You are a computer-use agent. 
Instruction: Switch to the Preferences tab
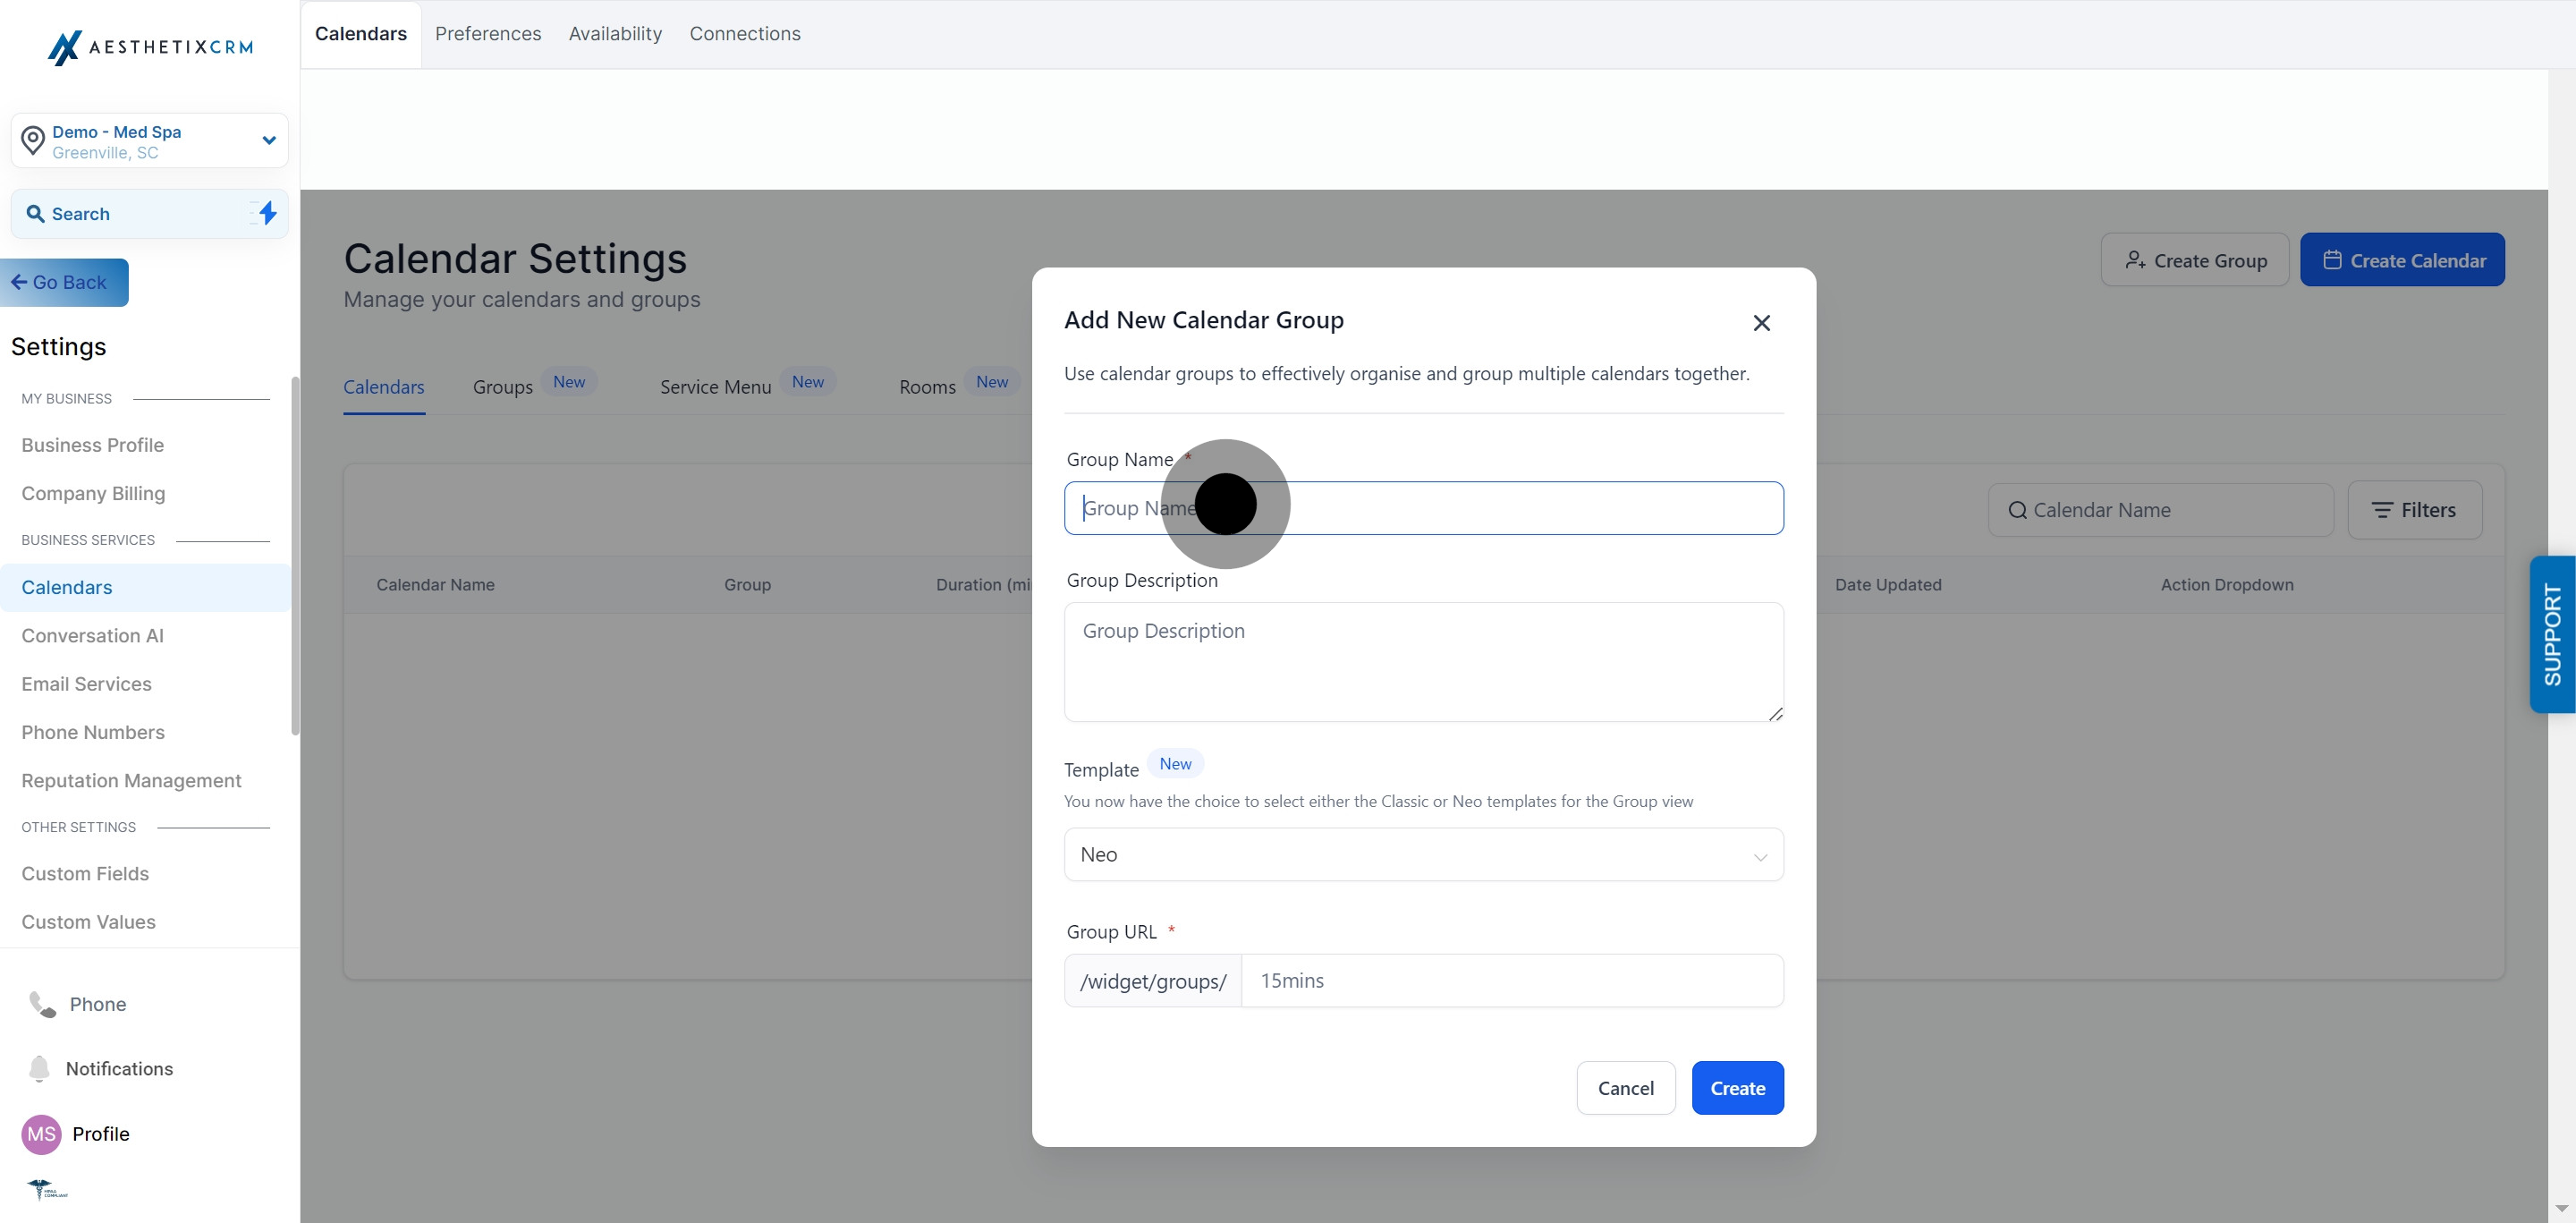tap(488, 34)
